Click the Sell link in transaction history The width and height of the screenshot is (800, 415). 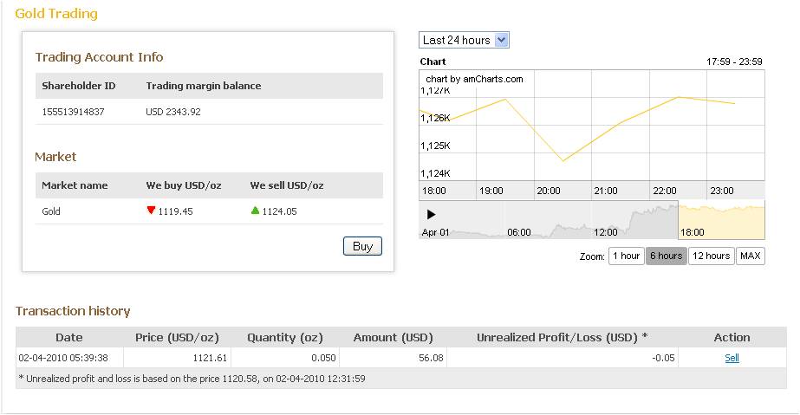(732, 358)
